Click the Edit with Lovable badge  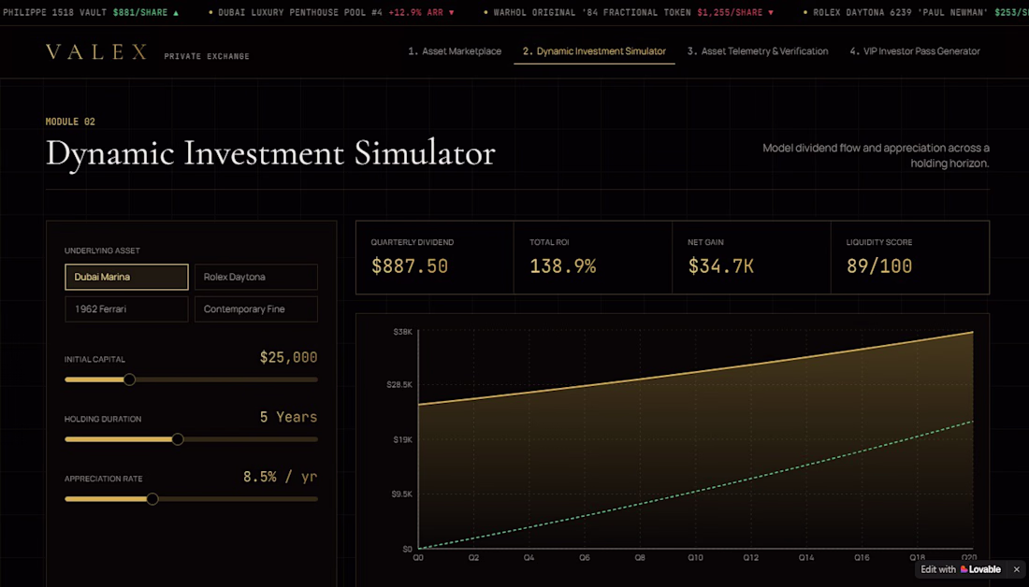(960, 569)
